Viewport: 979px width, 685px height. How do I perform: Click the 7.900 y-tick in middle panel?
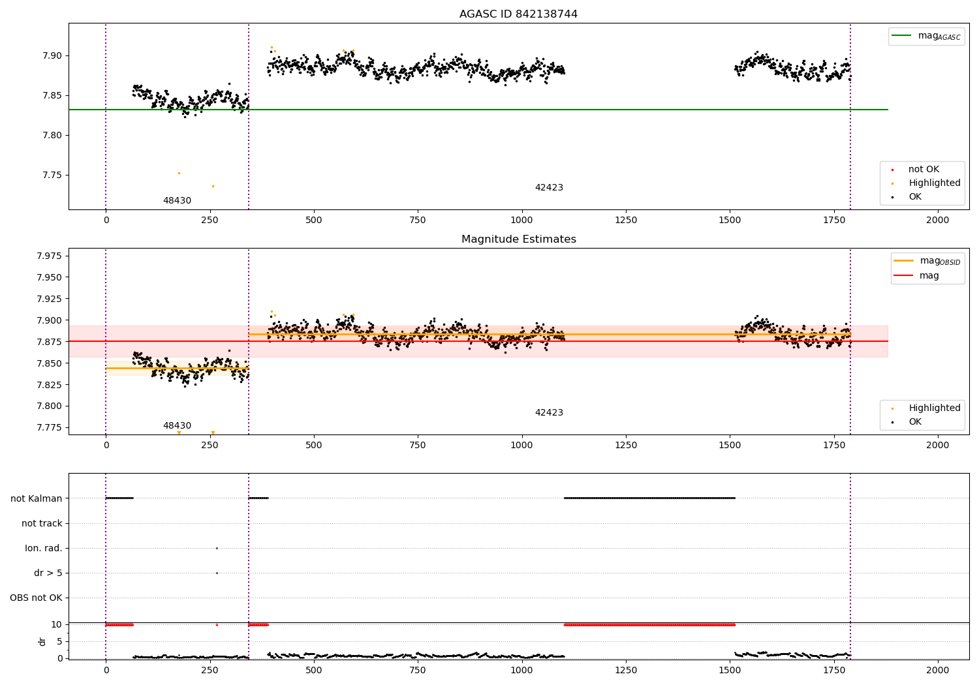49,320
